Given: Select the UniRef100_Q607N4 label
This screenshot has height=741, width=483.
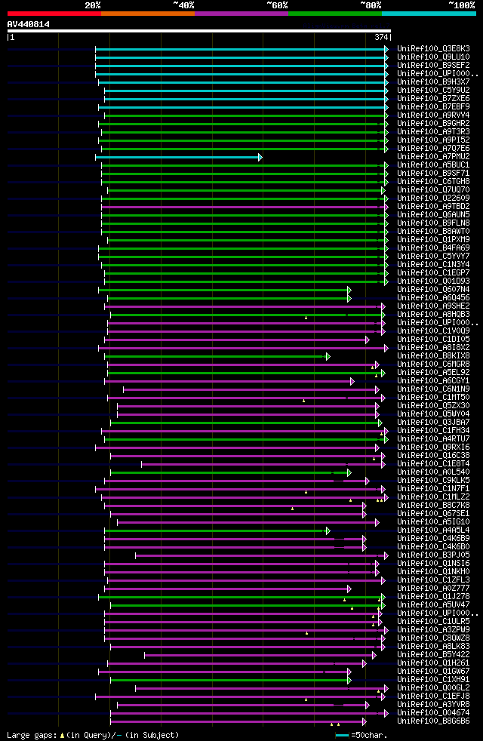Looking at the screenshot, I should coord(433,290).
